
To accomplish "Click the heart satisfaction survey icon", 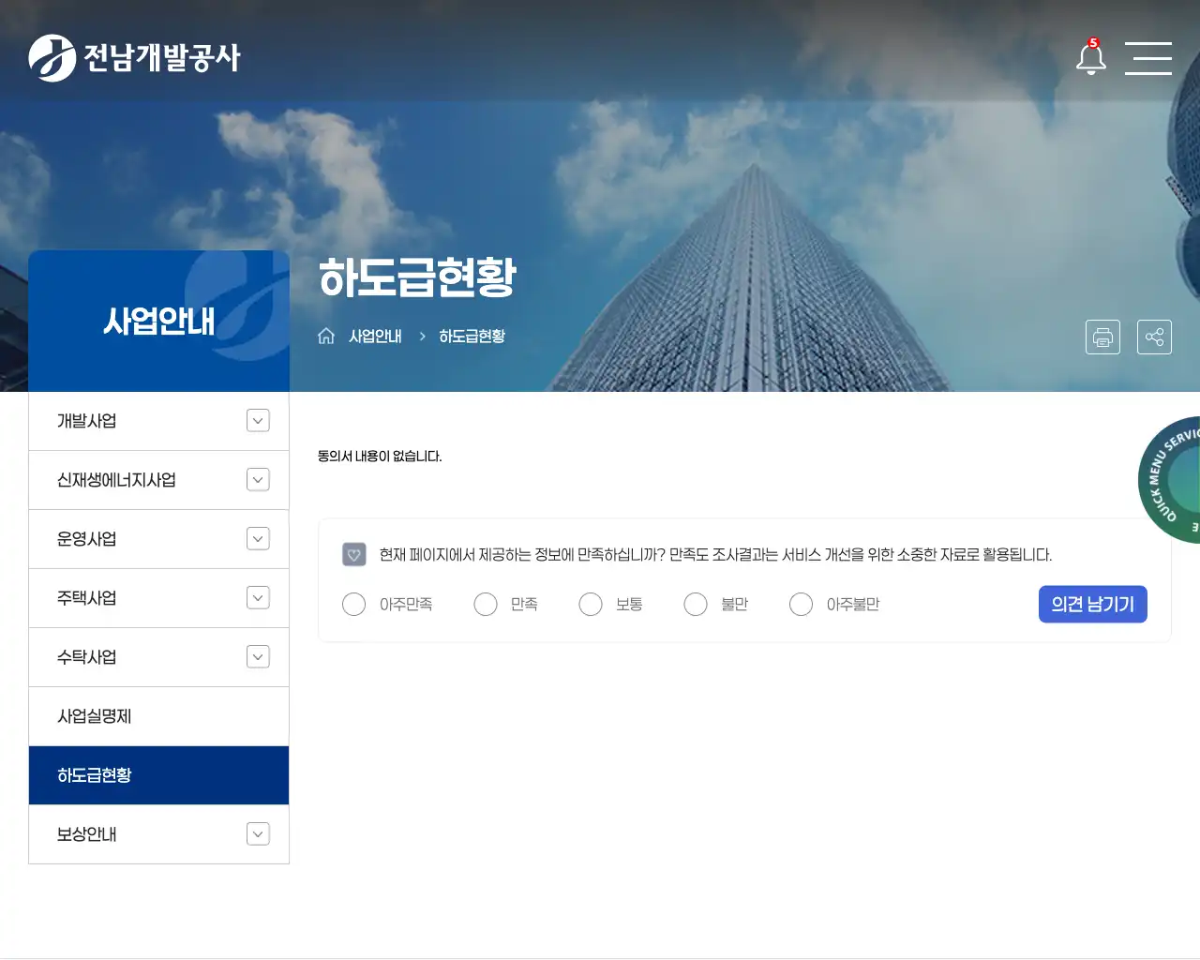I will pyautogui.click(x=354, y=555).
